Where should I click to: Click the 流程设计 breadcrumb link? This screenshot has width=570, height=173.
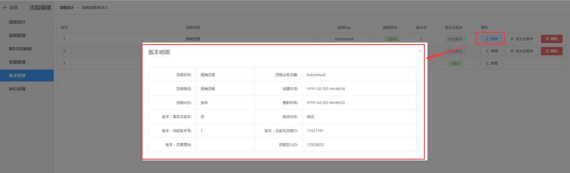(x=66, y=8)
